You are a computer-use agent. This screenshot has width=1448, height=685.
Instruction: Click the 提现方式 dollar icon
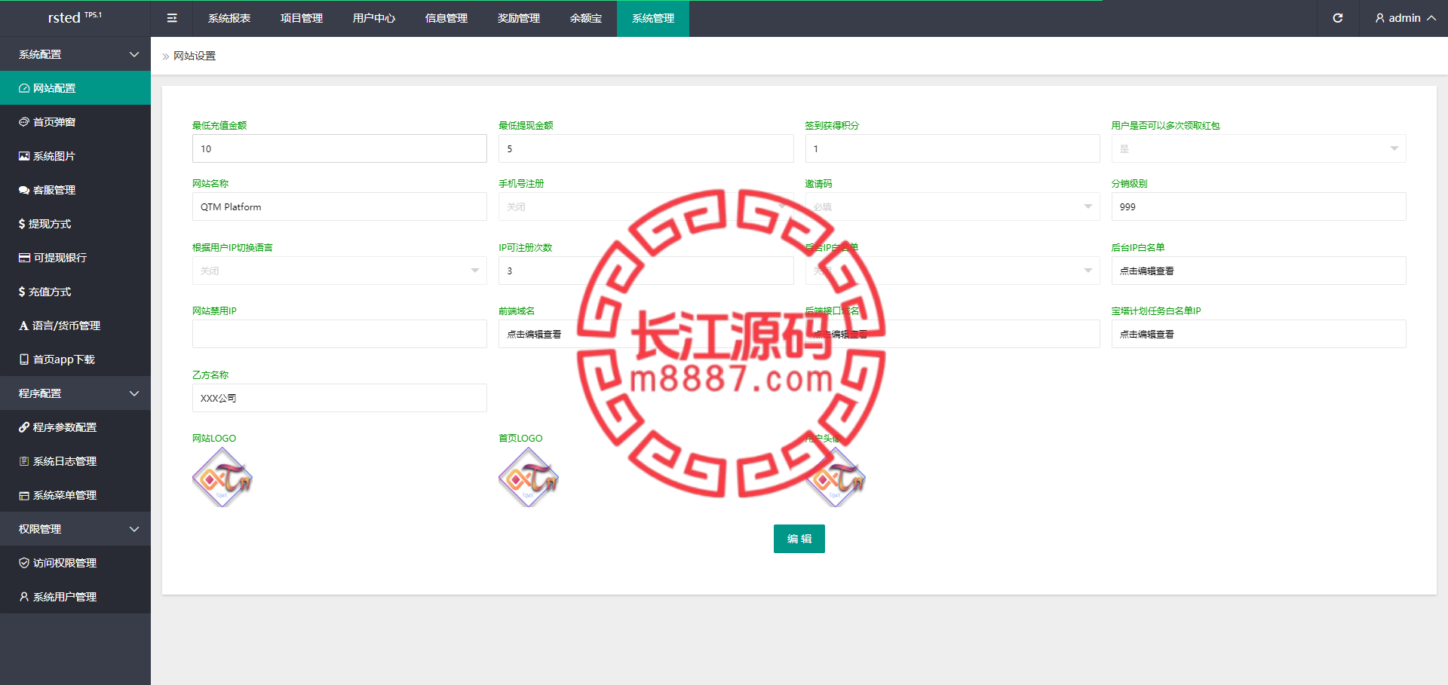coord(22,224)
